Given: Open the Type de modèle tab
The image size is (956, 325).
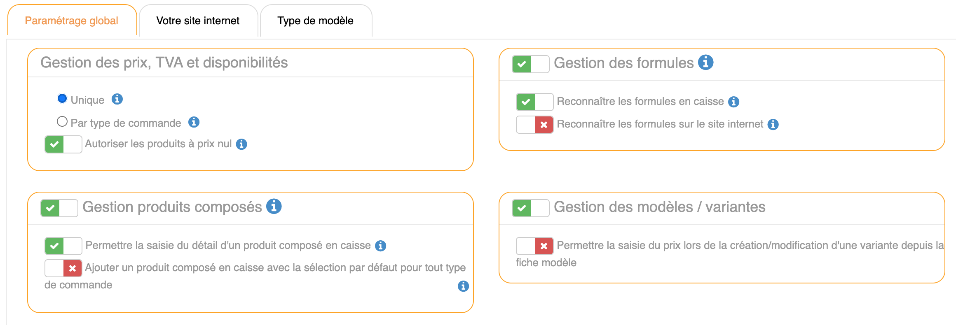Looking at the screenshot, I should (x=315, y=21).
